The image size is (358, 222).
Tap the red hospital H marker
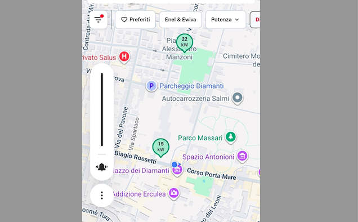pos(124,57)
